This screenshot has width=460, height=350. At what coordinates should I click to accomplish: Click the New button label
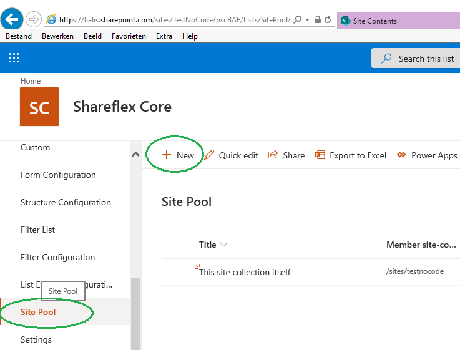(185, 155)
